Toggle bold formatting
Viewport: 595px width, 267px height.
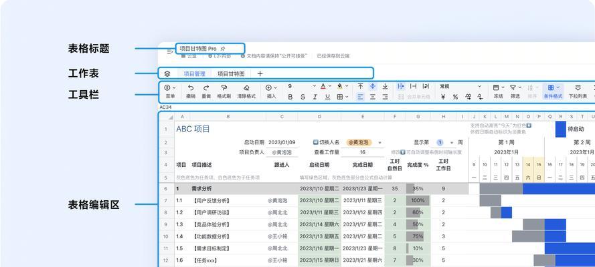pyautogui.click(x=290, y=97)
